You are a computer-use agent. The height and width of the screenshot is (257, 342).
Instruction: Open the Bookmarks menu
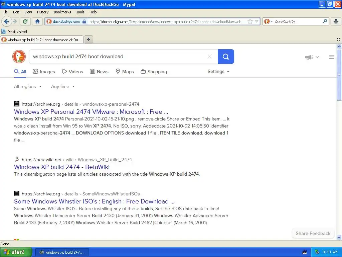coord(62,12)
